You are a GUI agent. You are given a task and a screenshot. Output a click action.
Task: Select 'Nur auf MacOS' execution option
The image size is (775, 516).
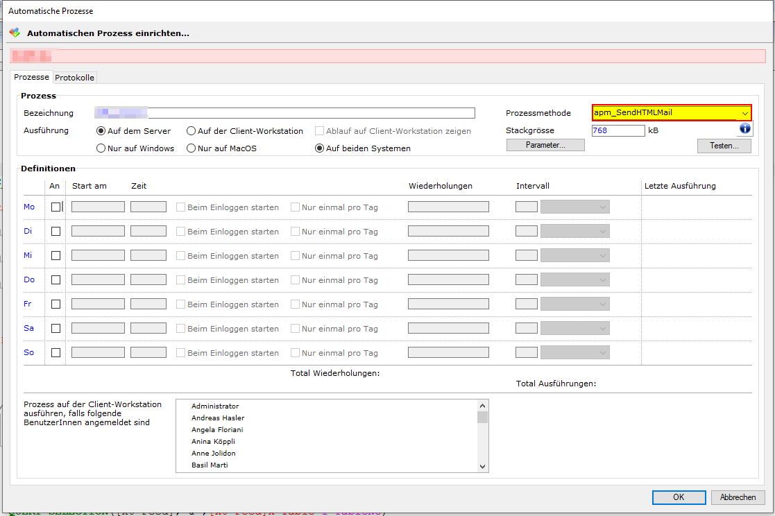coord(191,148)
